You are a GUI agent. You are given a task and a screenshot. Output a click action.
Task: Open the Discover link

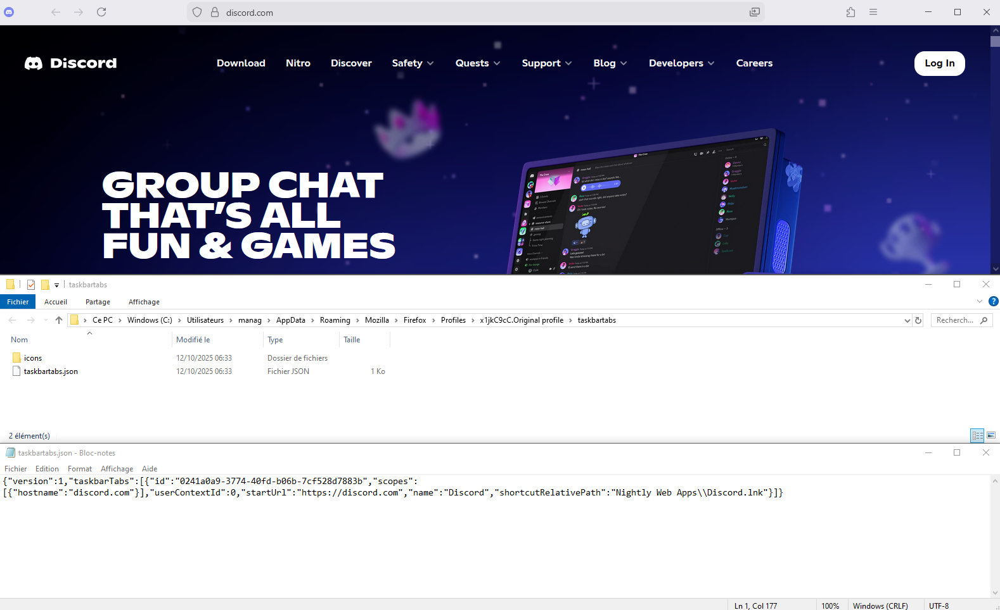tap(351, 63)
